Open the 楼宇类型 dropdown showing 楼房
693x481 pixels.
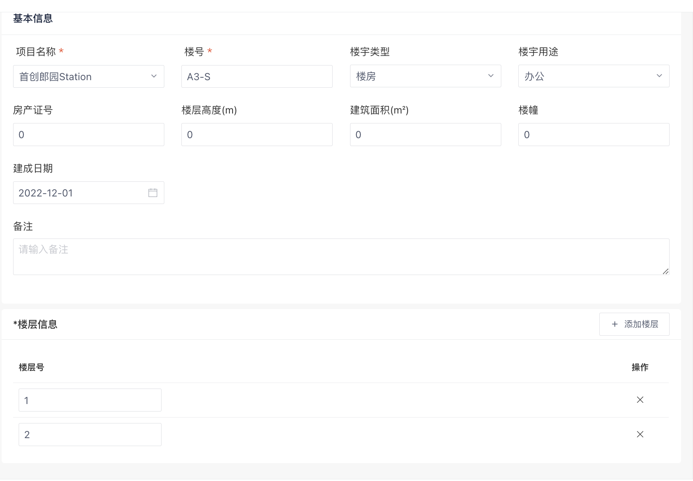pyautogui.click(x=425, y=76)
